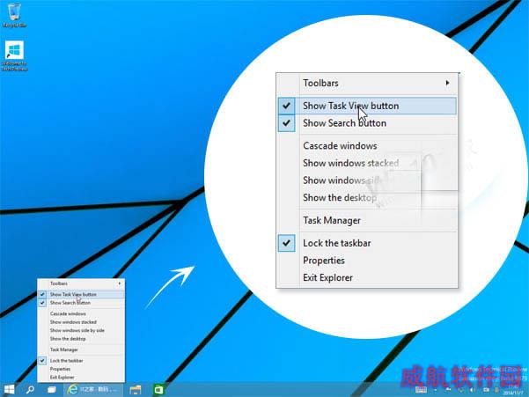Open the touch keyboard tray icon
Screen dimensions: 529x397
pos(421,390)
